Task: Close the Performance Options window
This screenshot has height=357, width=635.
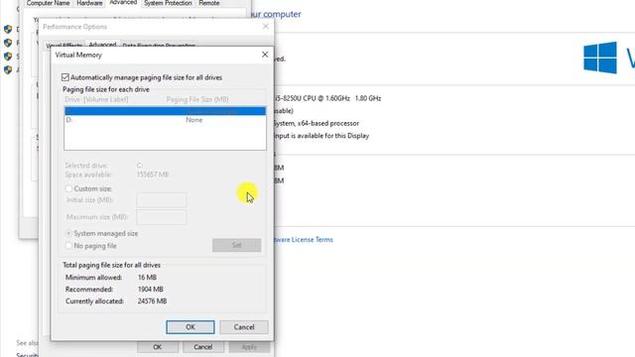Action: [266, 27]
